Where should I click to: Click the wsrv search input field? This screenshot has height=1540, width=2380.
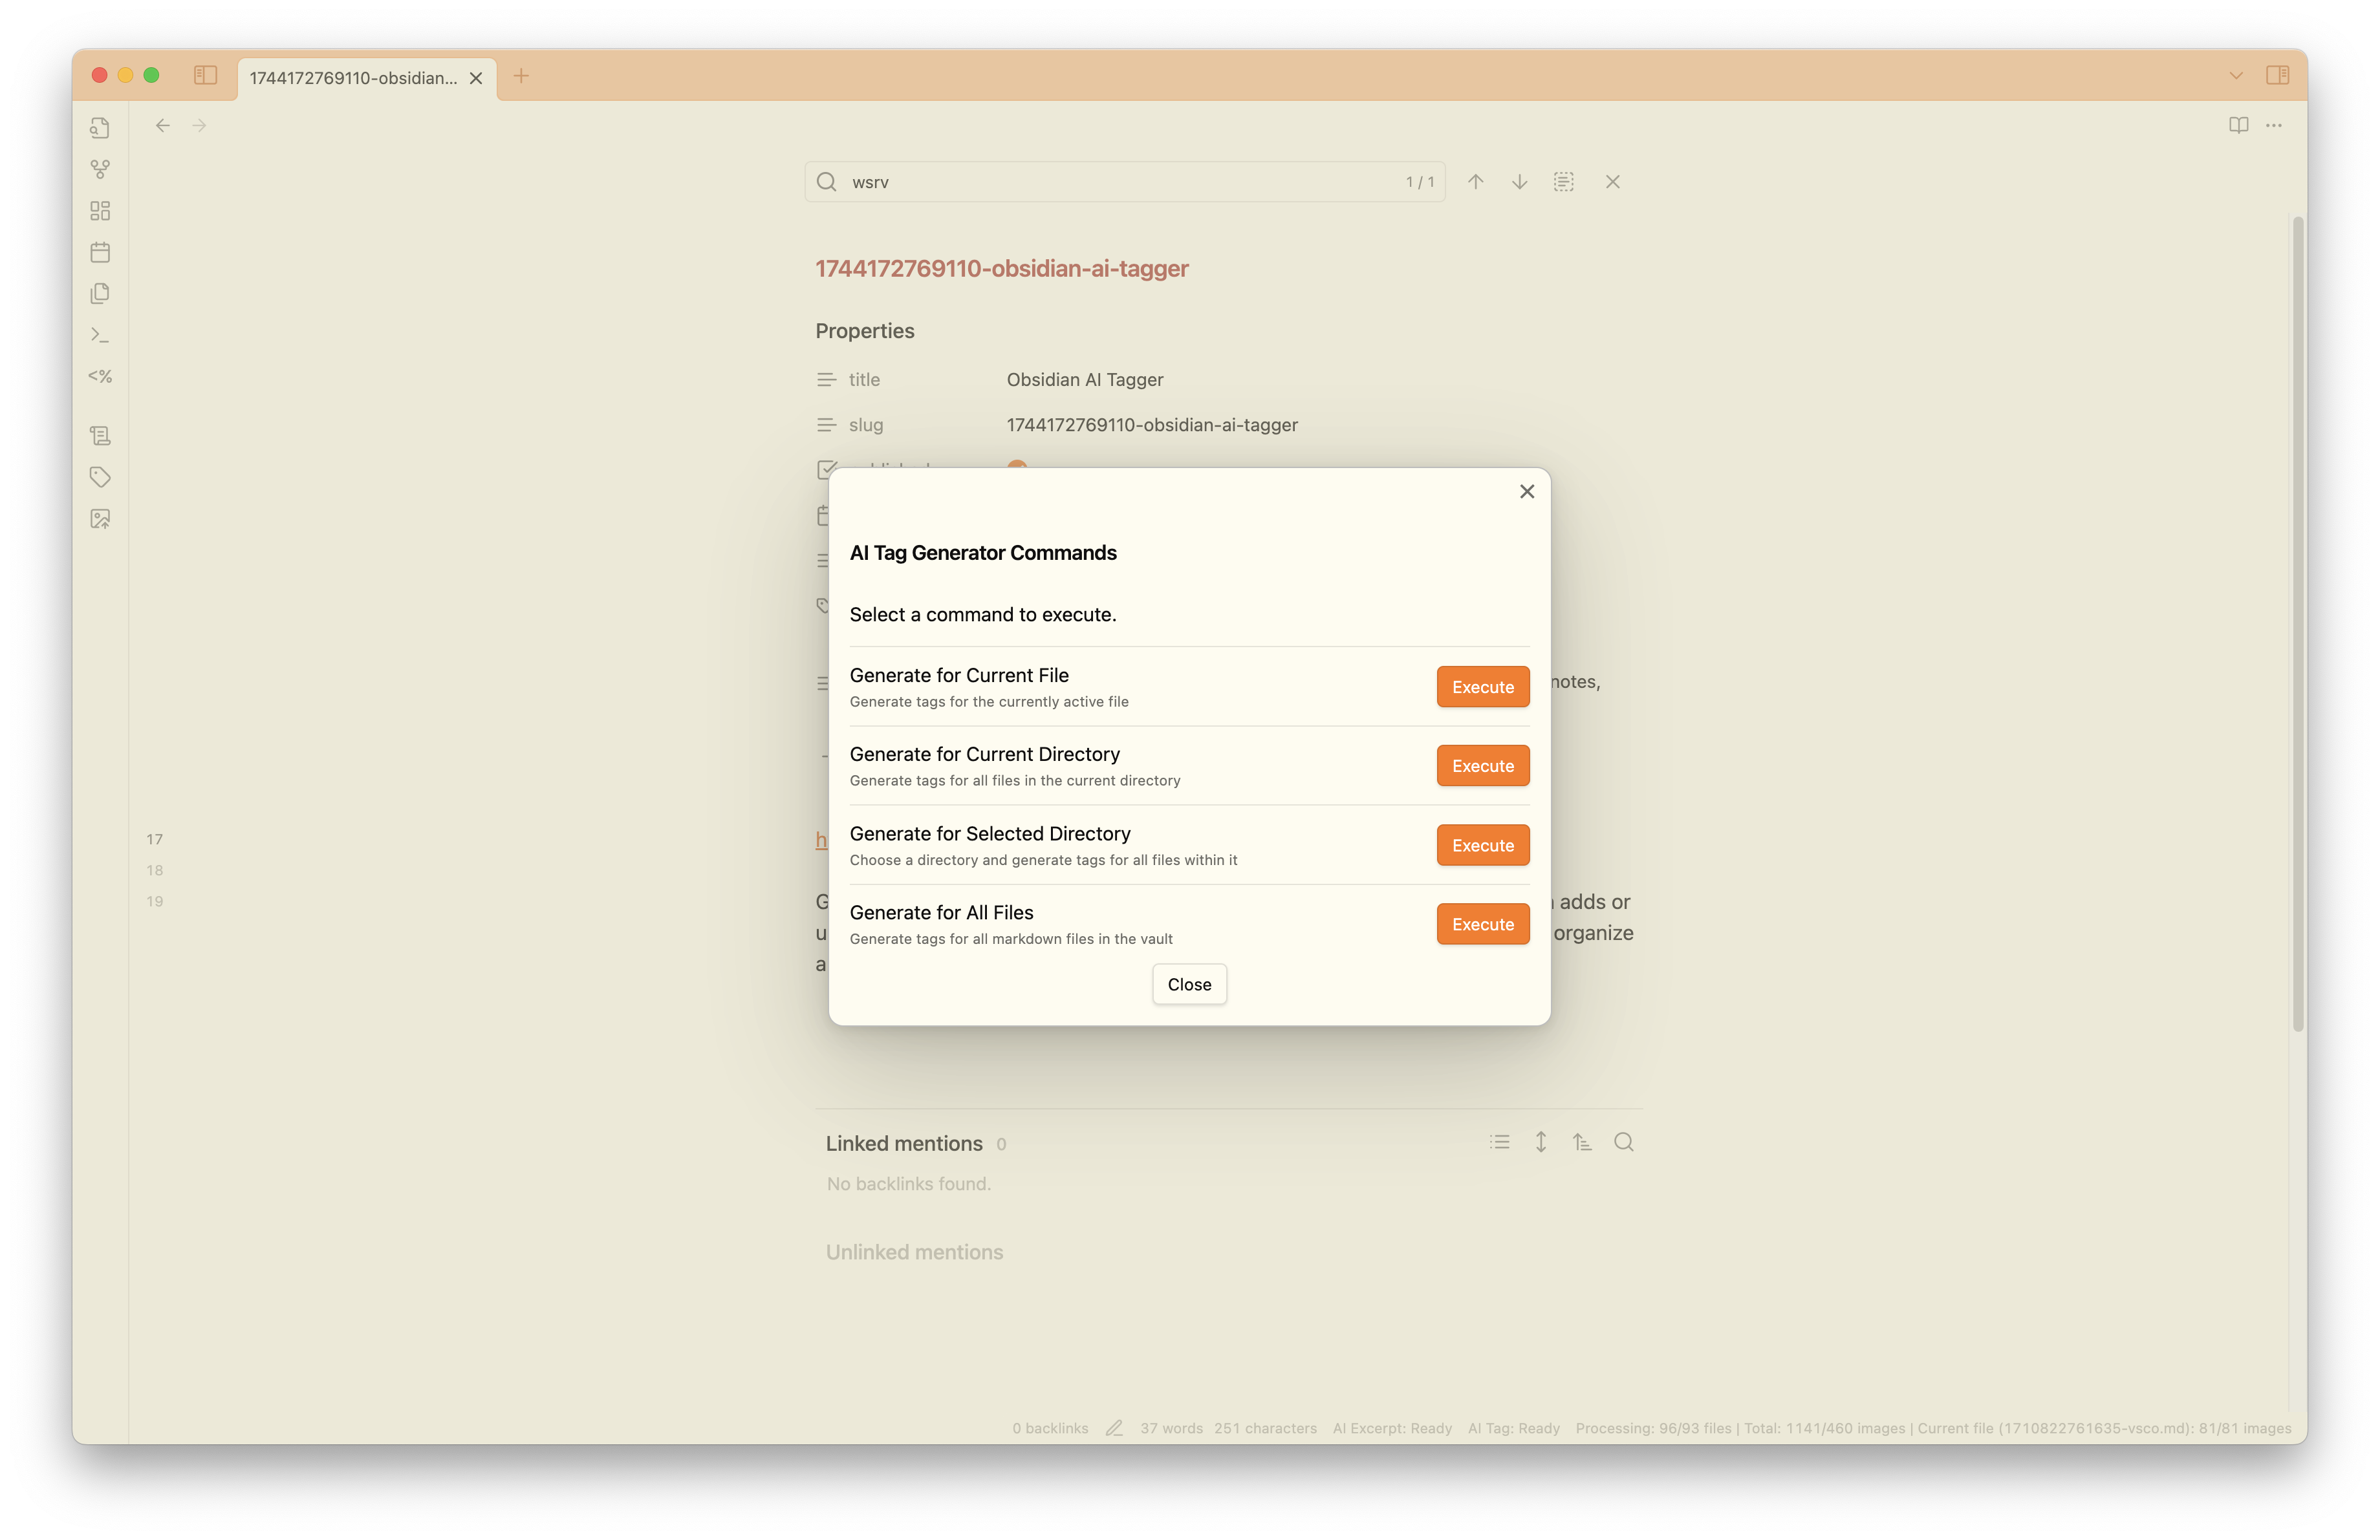point(1120,182)
